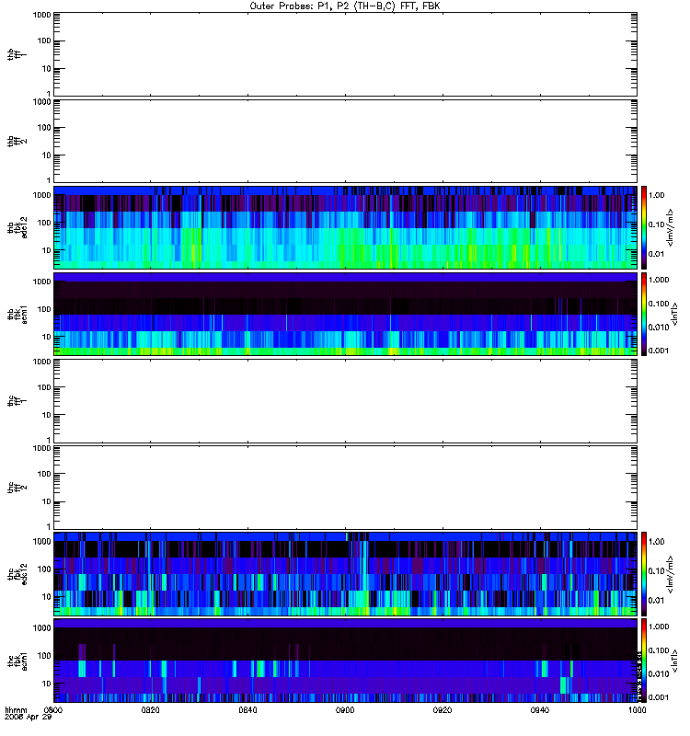Screen dimensions: 690x736
Task: Click the "100" y-axis tick of thc fff 2
Action: (x=44, y=474)
